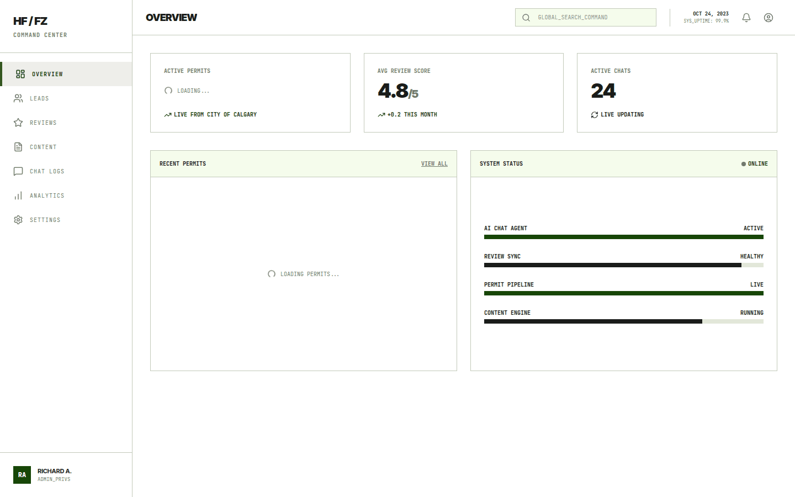Select the Leads sidebar icon
The image size is (795, 497).
click(x=18, y=98)
